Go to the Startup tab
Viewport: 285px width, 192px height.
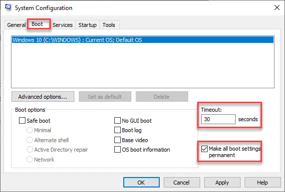(87, 25)
